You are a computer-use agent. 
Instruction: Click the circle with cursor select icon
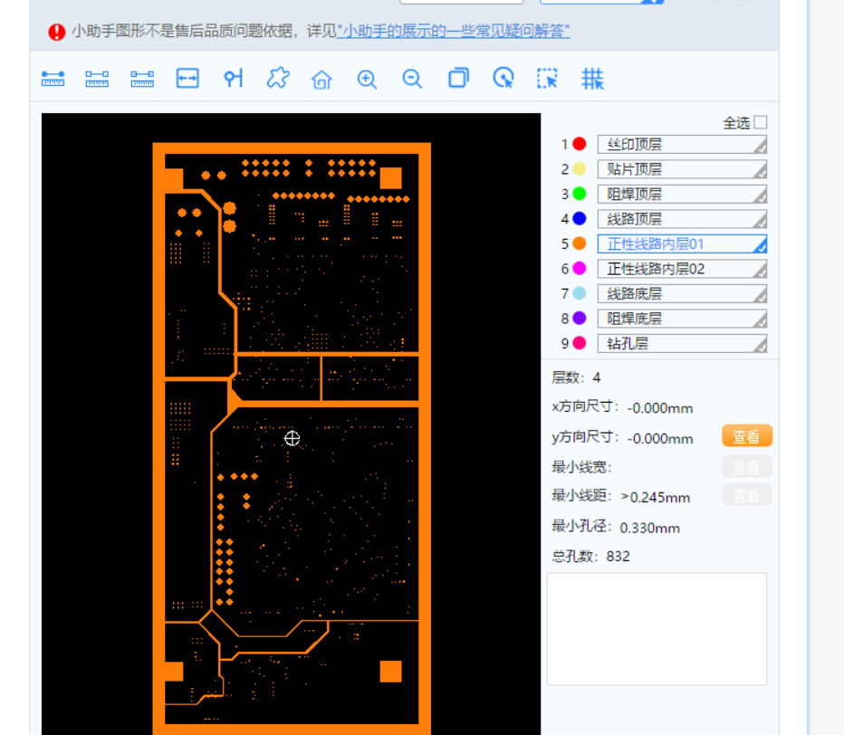(504, 78)
